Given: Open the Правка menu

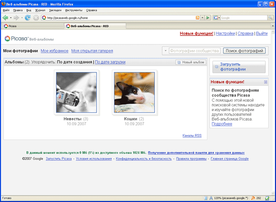Looking at the screenshot, I should (x=18, y=11).
